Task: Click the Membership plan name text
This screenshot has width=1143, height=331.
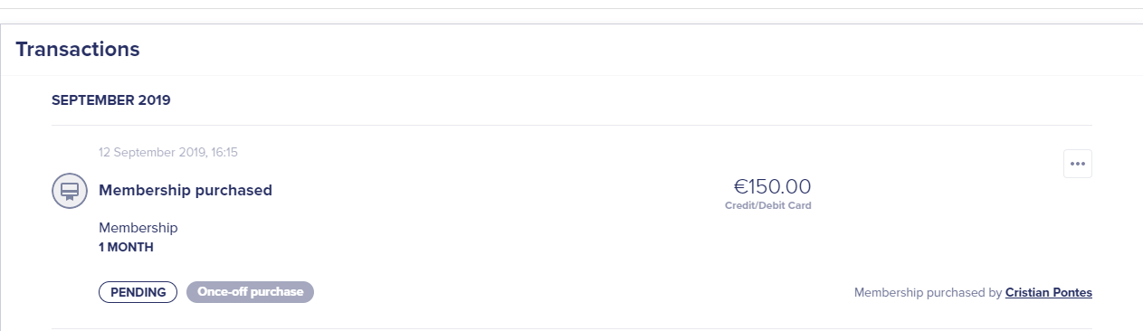Action: tap(138, 228)
